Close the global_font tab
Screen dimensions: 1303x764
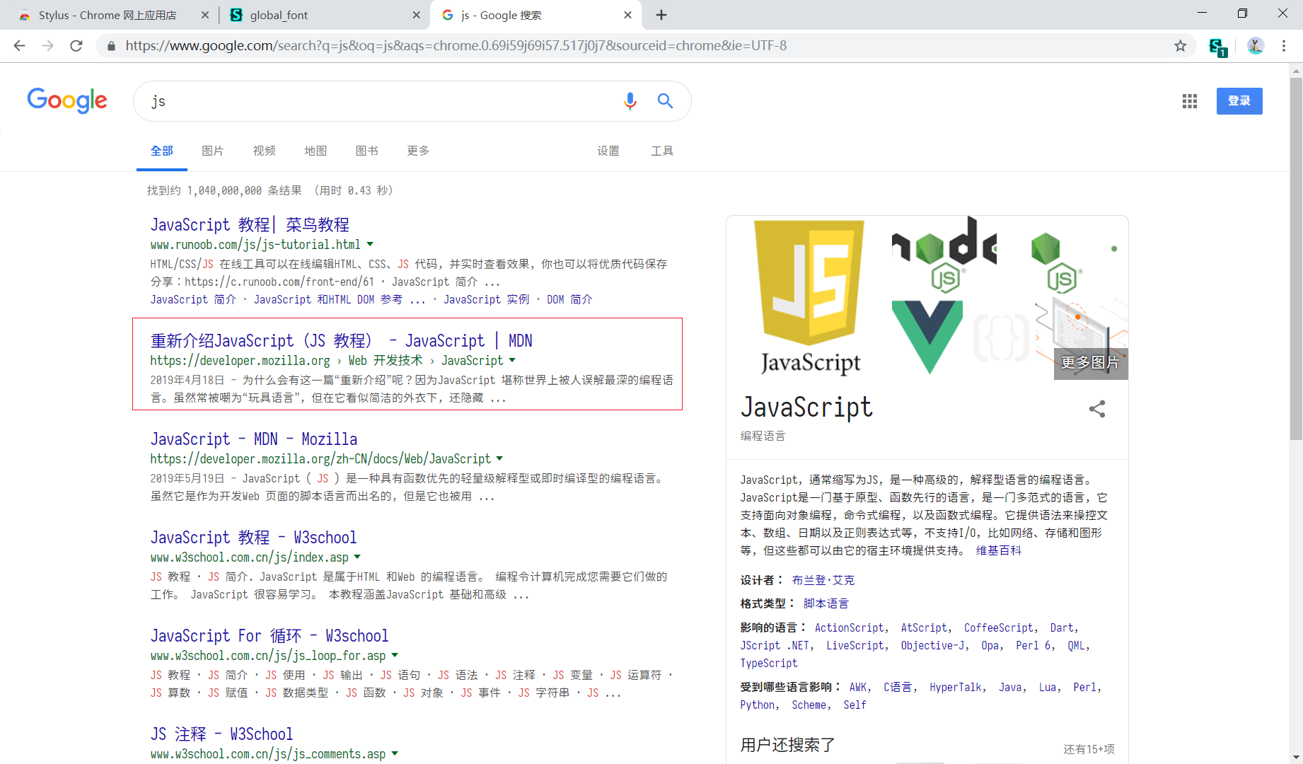(417, 15)
